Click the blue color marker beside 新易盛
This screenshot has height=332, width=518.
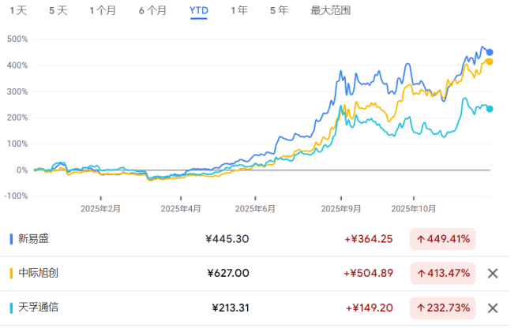pyautogui.click(x=10, y=239)
